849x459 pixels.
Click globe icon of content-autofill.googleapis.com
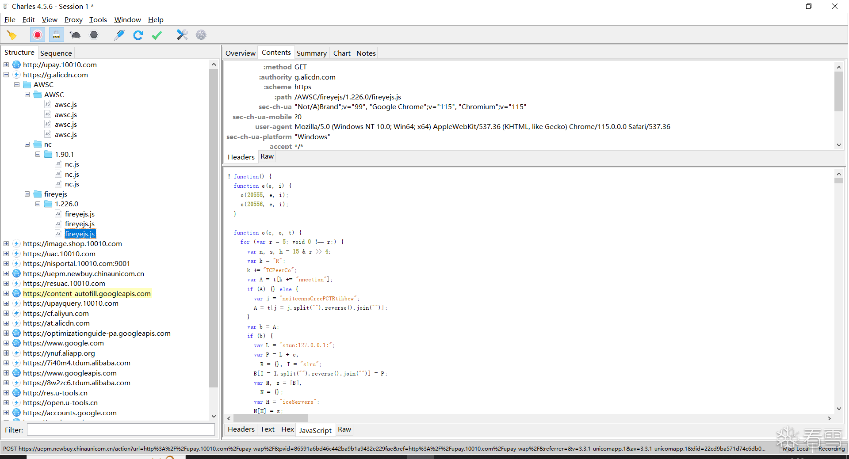(17, 293)
